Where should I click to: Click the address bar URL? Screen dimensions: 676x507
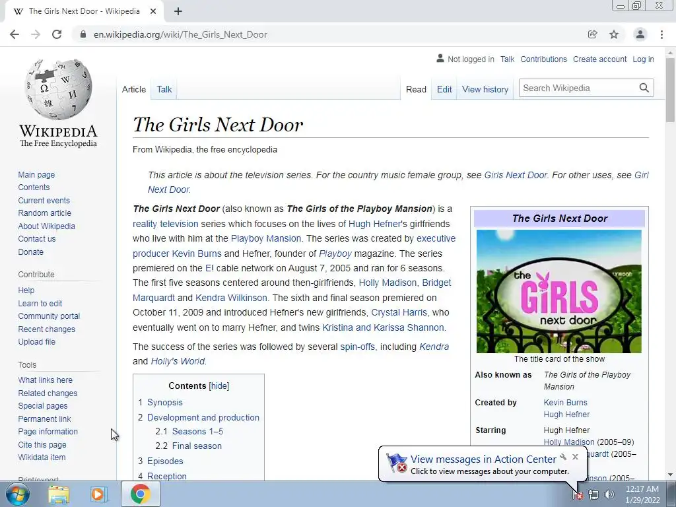pos(180,34)
